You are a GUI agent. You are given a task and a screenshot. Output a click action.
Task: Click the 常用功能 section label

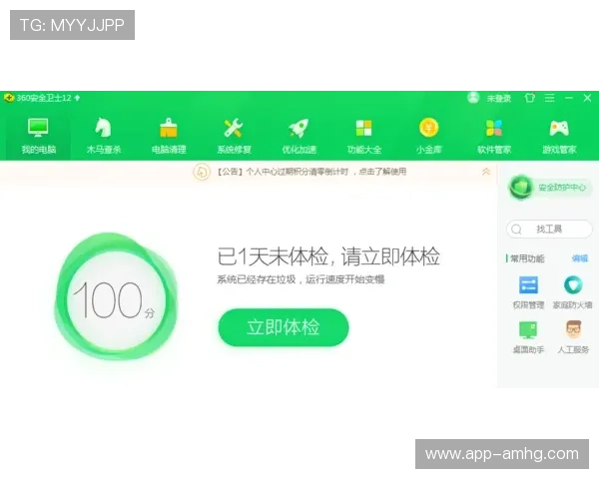point(527,258)
